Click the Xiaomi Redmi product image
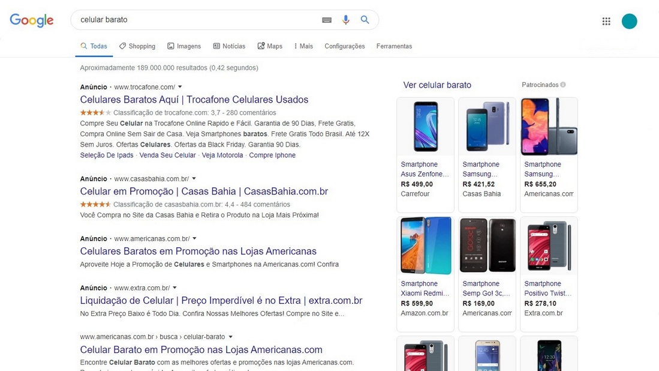This screenshot has height=371, width=659. coord(425,246)
